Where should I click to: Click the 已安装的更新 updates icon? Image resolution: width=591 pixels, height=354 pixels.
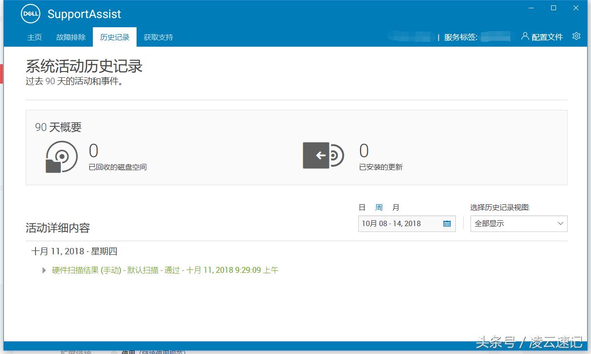pos(323,155)
